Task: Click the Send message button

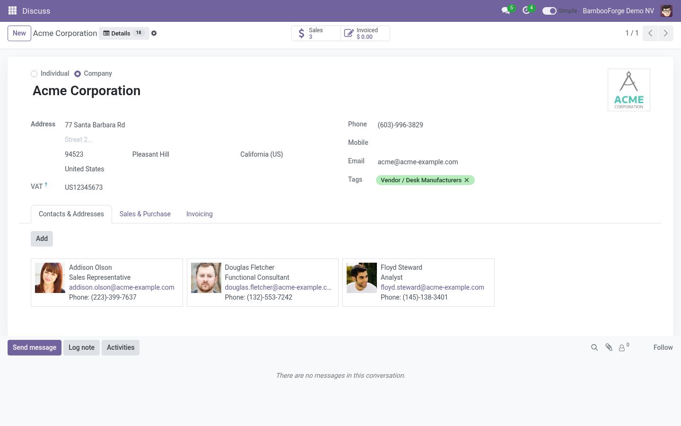Action: pyautogui.click(x=35, y=347)
